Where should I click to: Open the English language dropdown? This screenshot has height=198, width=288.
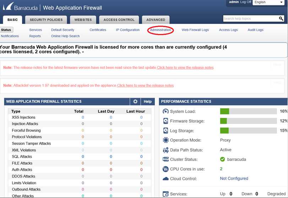[268, 2]
